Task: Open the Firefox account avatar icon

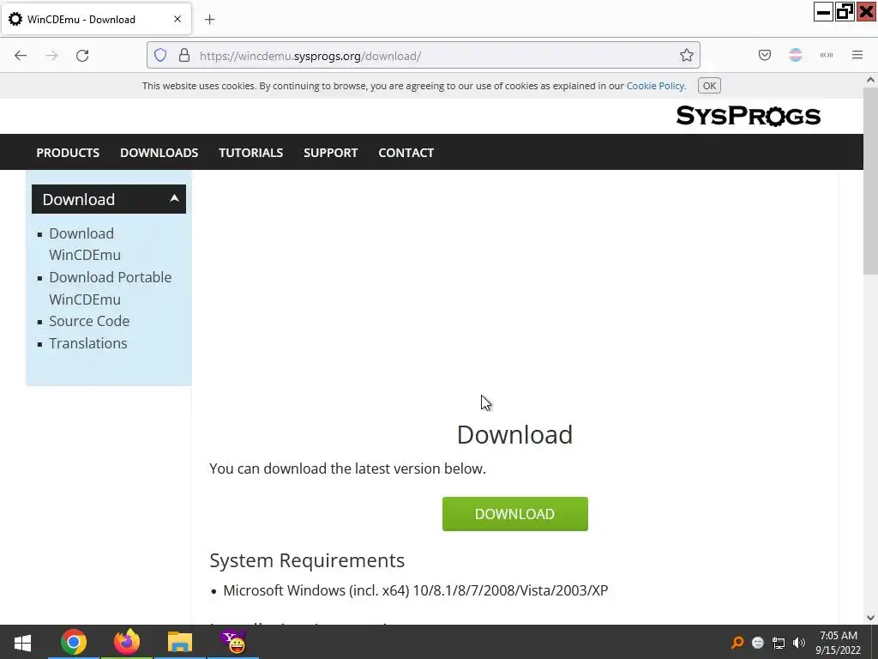Action: (796, 55)
